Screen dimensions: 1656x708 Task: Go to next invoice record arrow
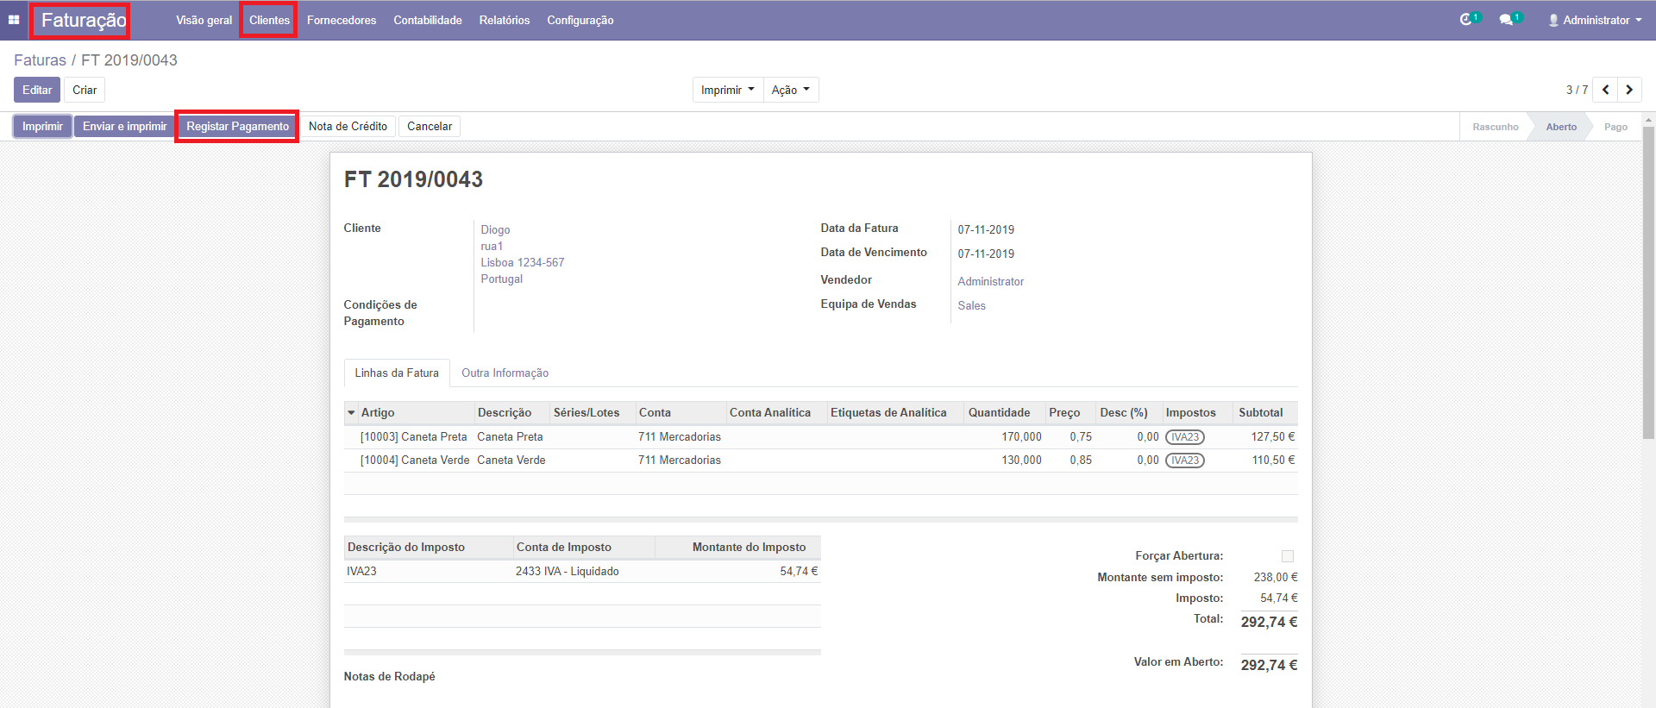click(1629, 90)
